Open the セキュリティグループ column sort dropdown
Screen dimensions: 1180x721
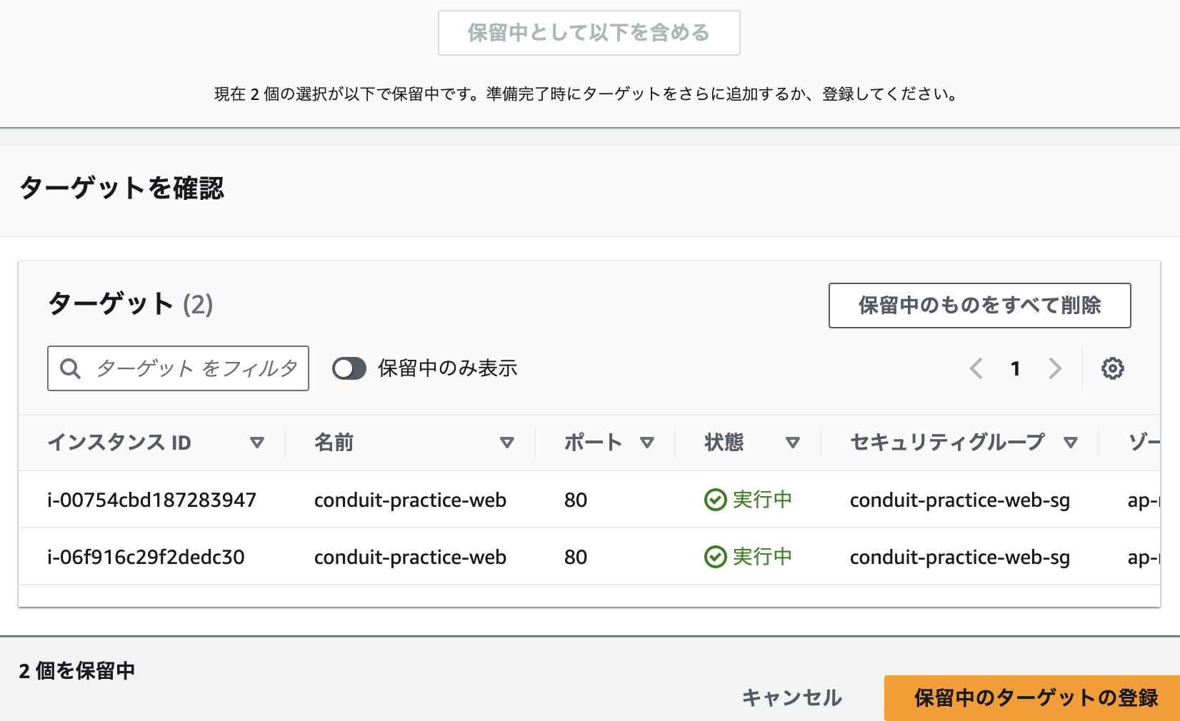pos(1070,443)
